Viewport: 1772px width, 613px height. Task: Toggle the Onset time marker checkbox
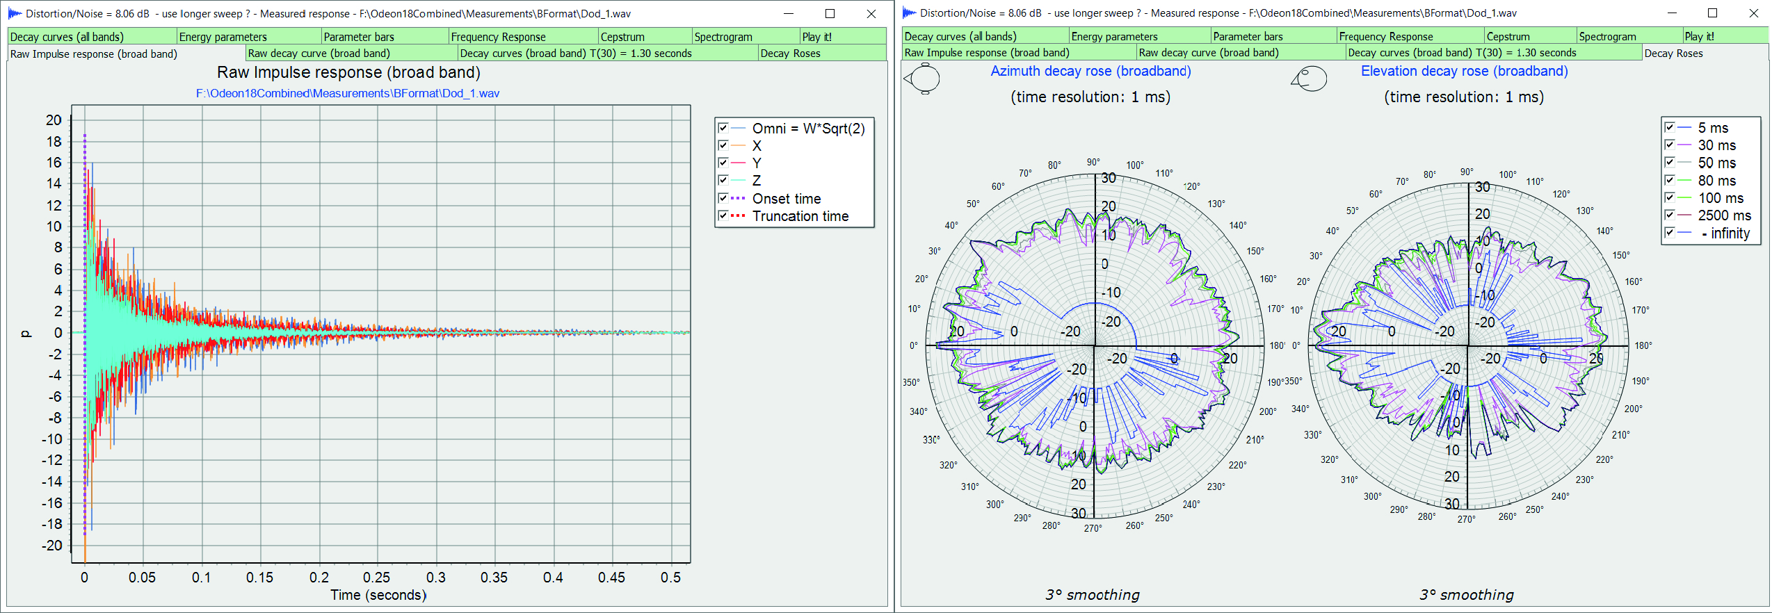(723, 198)
